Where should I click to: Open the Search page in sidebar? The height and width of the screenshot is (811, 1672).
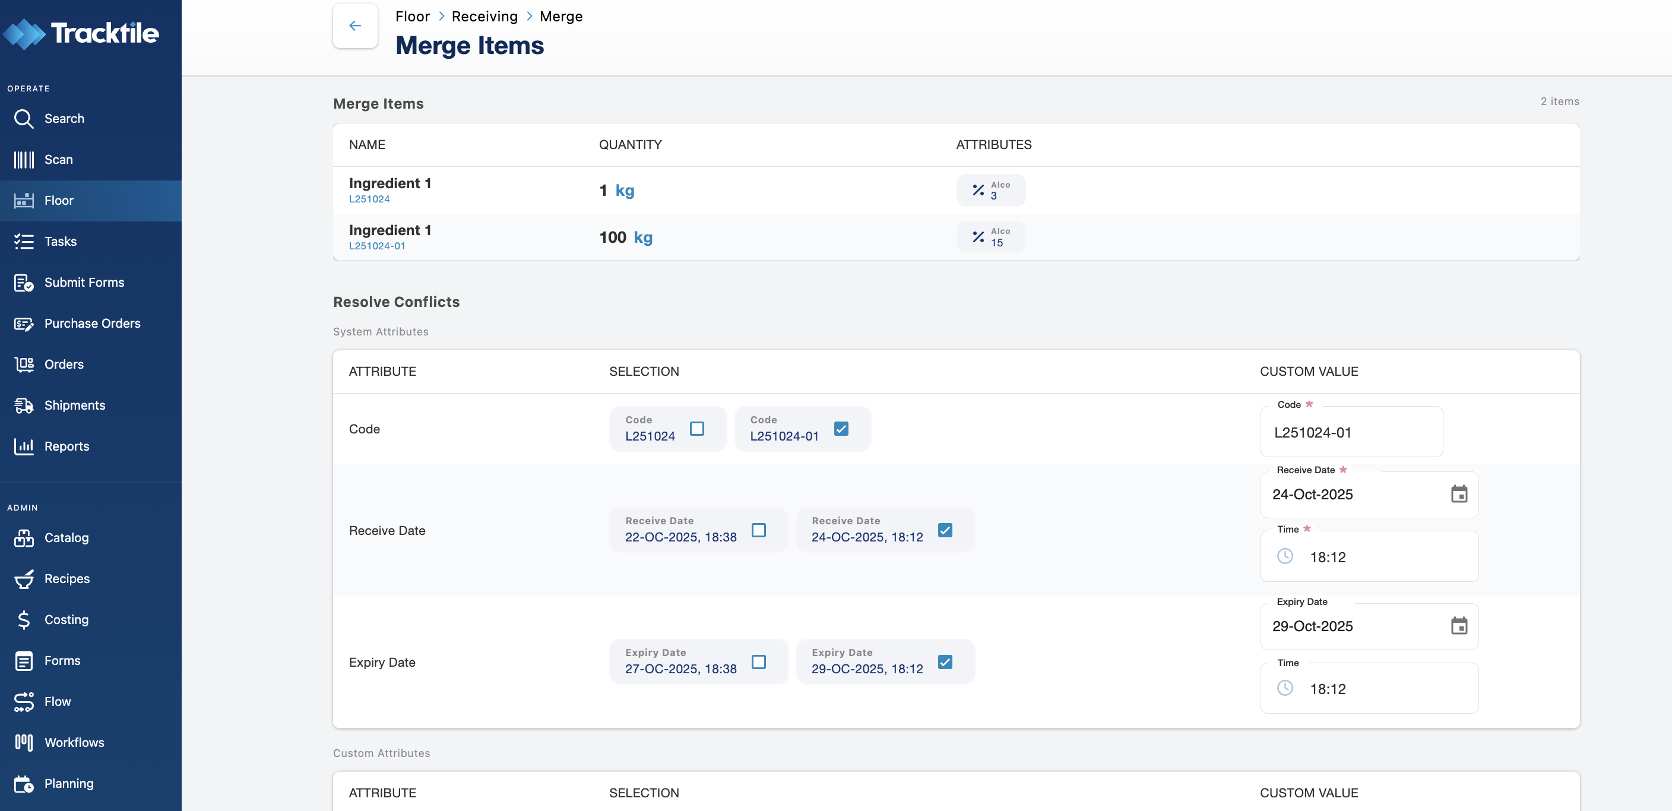pos(64,119)
